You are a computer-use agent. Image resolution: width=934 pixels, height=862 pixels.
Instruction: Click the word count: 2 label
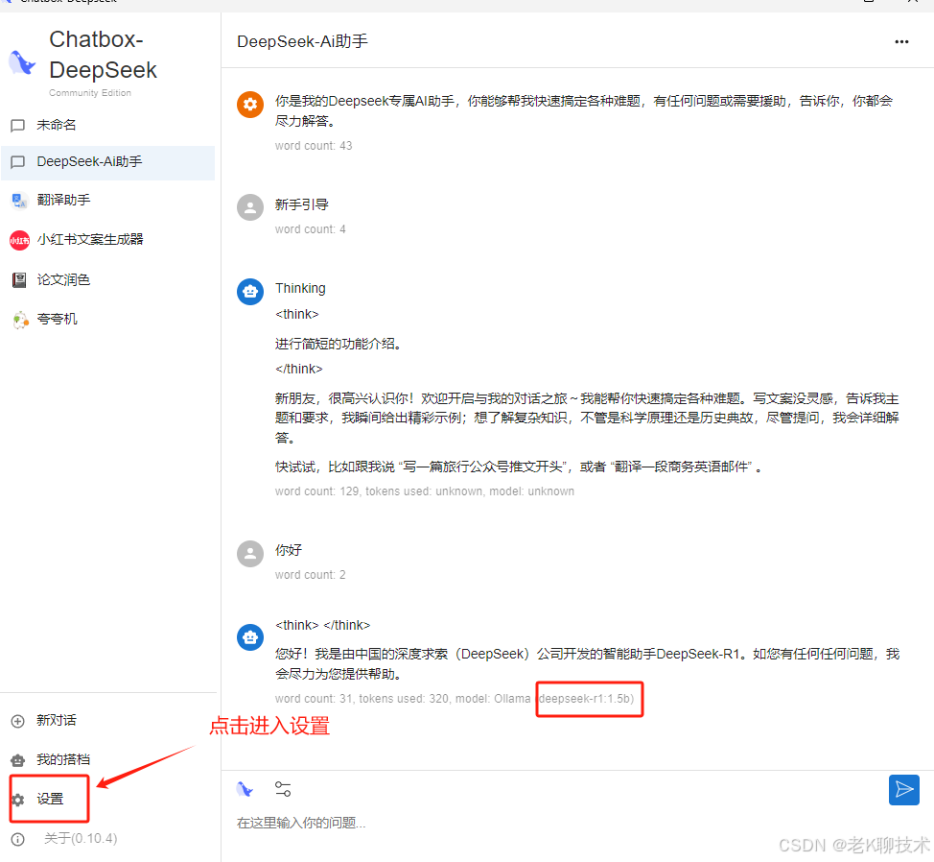pyautogui.click(x=310, y=575)
